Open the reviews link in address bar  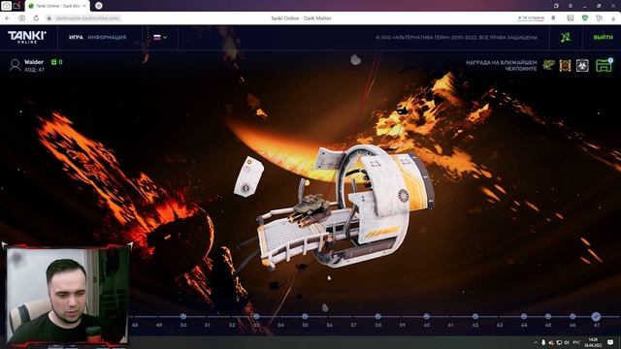point(531,18)
